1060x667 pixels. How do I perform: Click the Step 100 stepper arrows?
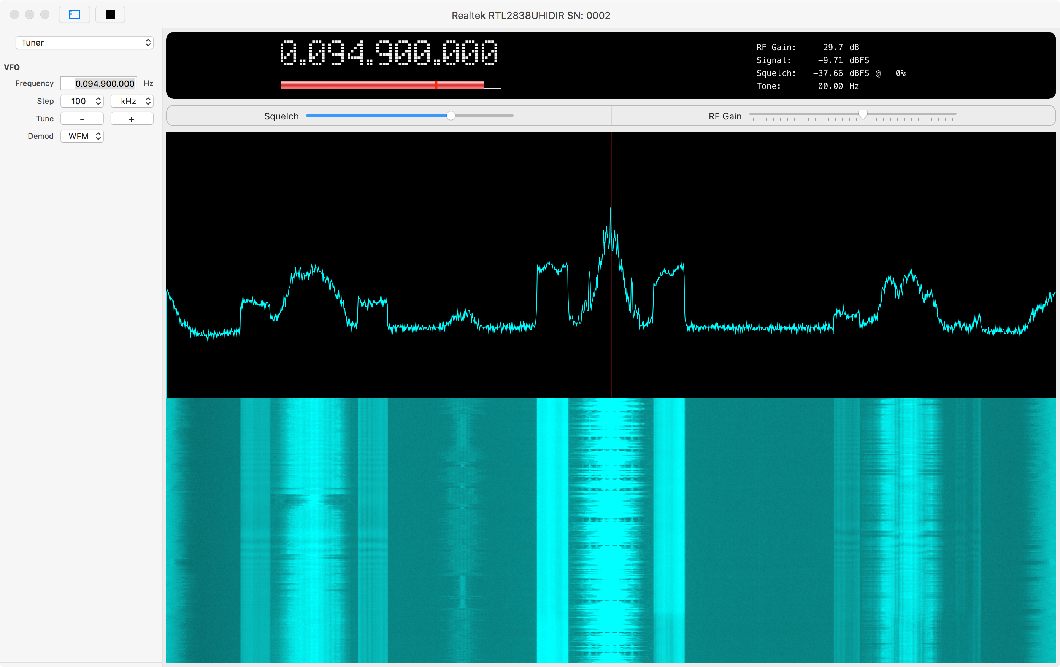(98, 101)
